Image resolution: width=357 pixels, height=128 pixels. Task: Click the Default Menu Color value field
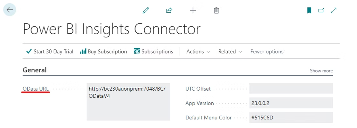[291, 118]
